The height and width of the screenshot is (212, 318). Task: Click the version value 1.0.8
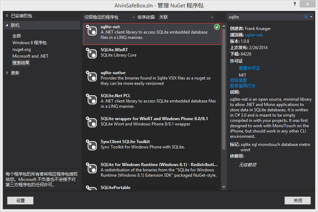[245, 41]
